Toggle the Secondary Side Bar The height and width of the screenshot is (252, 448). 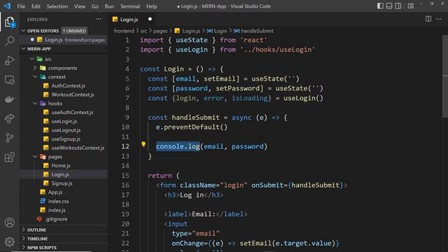398,6
